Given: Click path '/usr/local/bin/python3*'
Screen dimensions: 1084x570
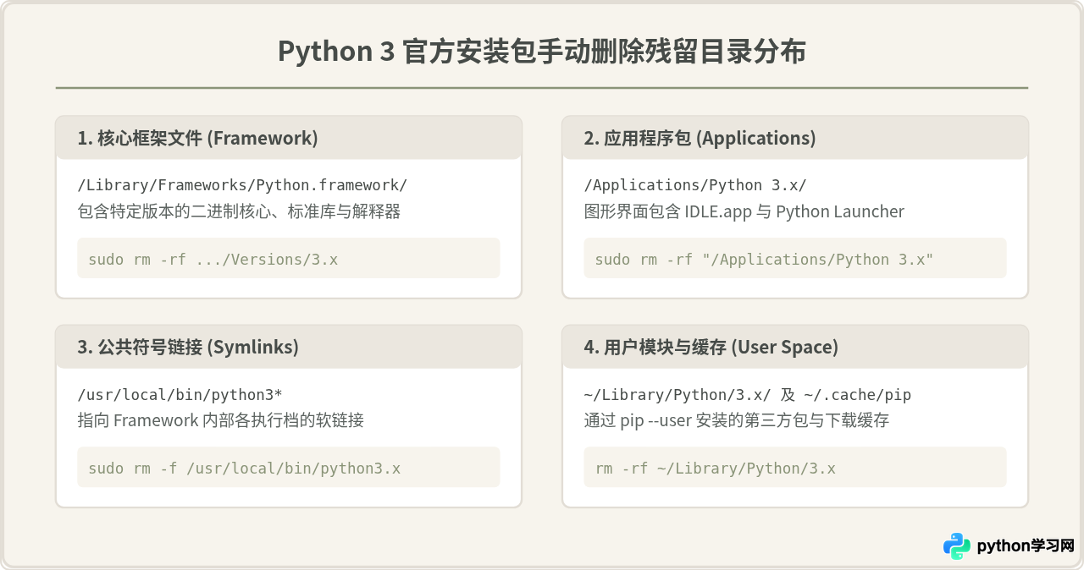Looking at the screenshot, I should pyautogui.click(x=180, y=394).
